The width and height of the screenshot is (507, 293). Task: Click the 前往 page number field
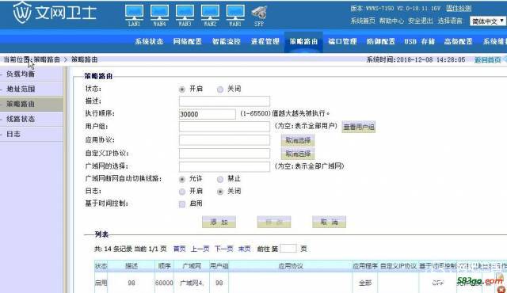(288, 249)
